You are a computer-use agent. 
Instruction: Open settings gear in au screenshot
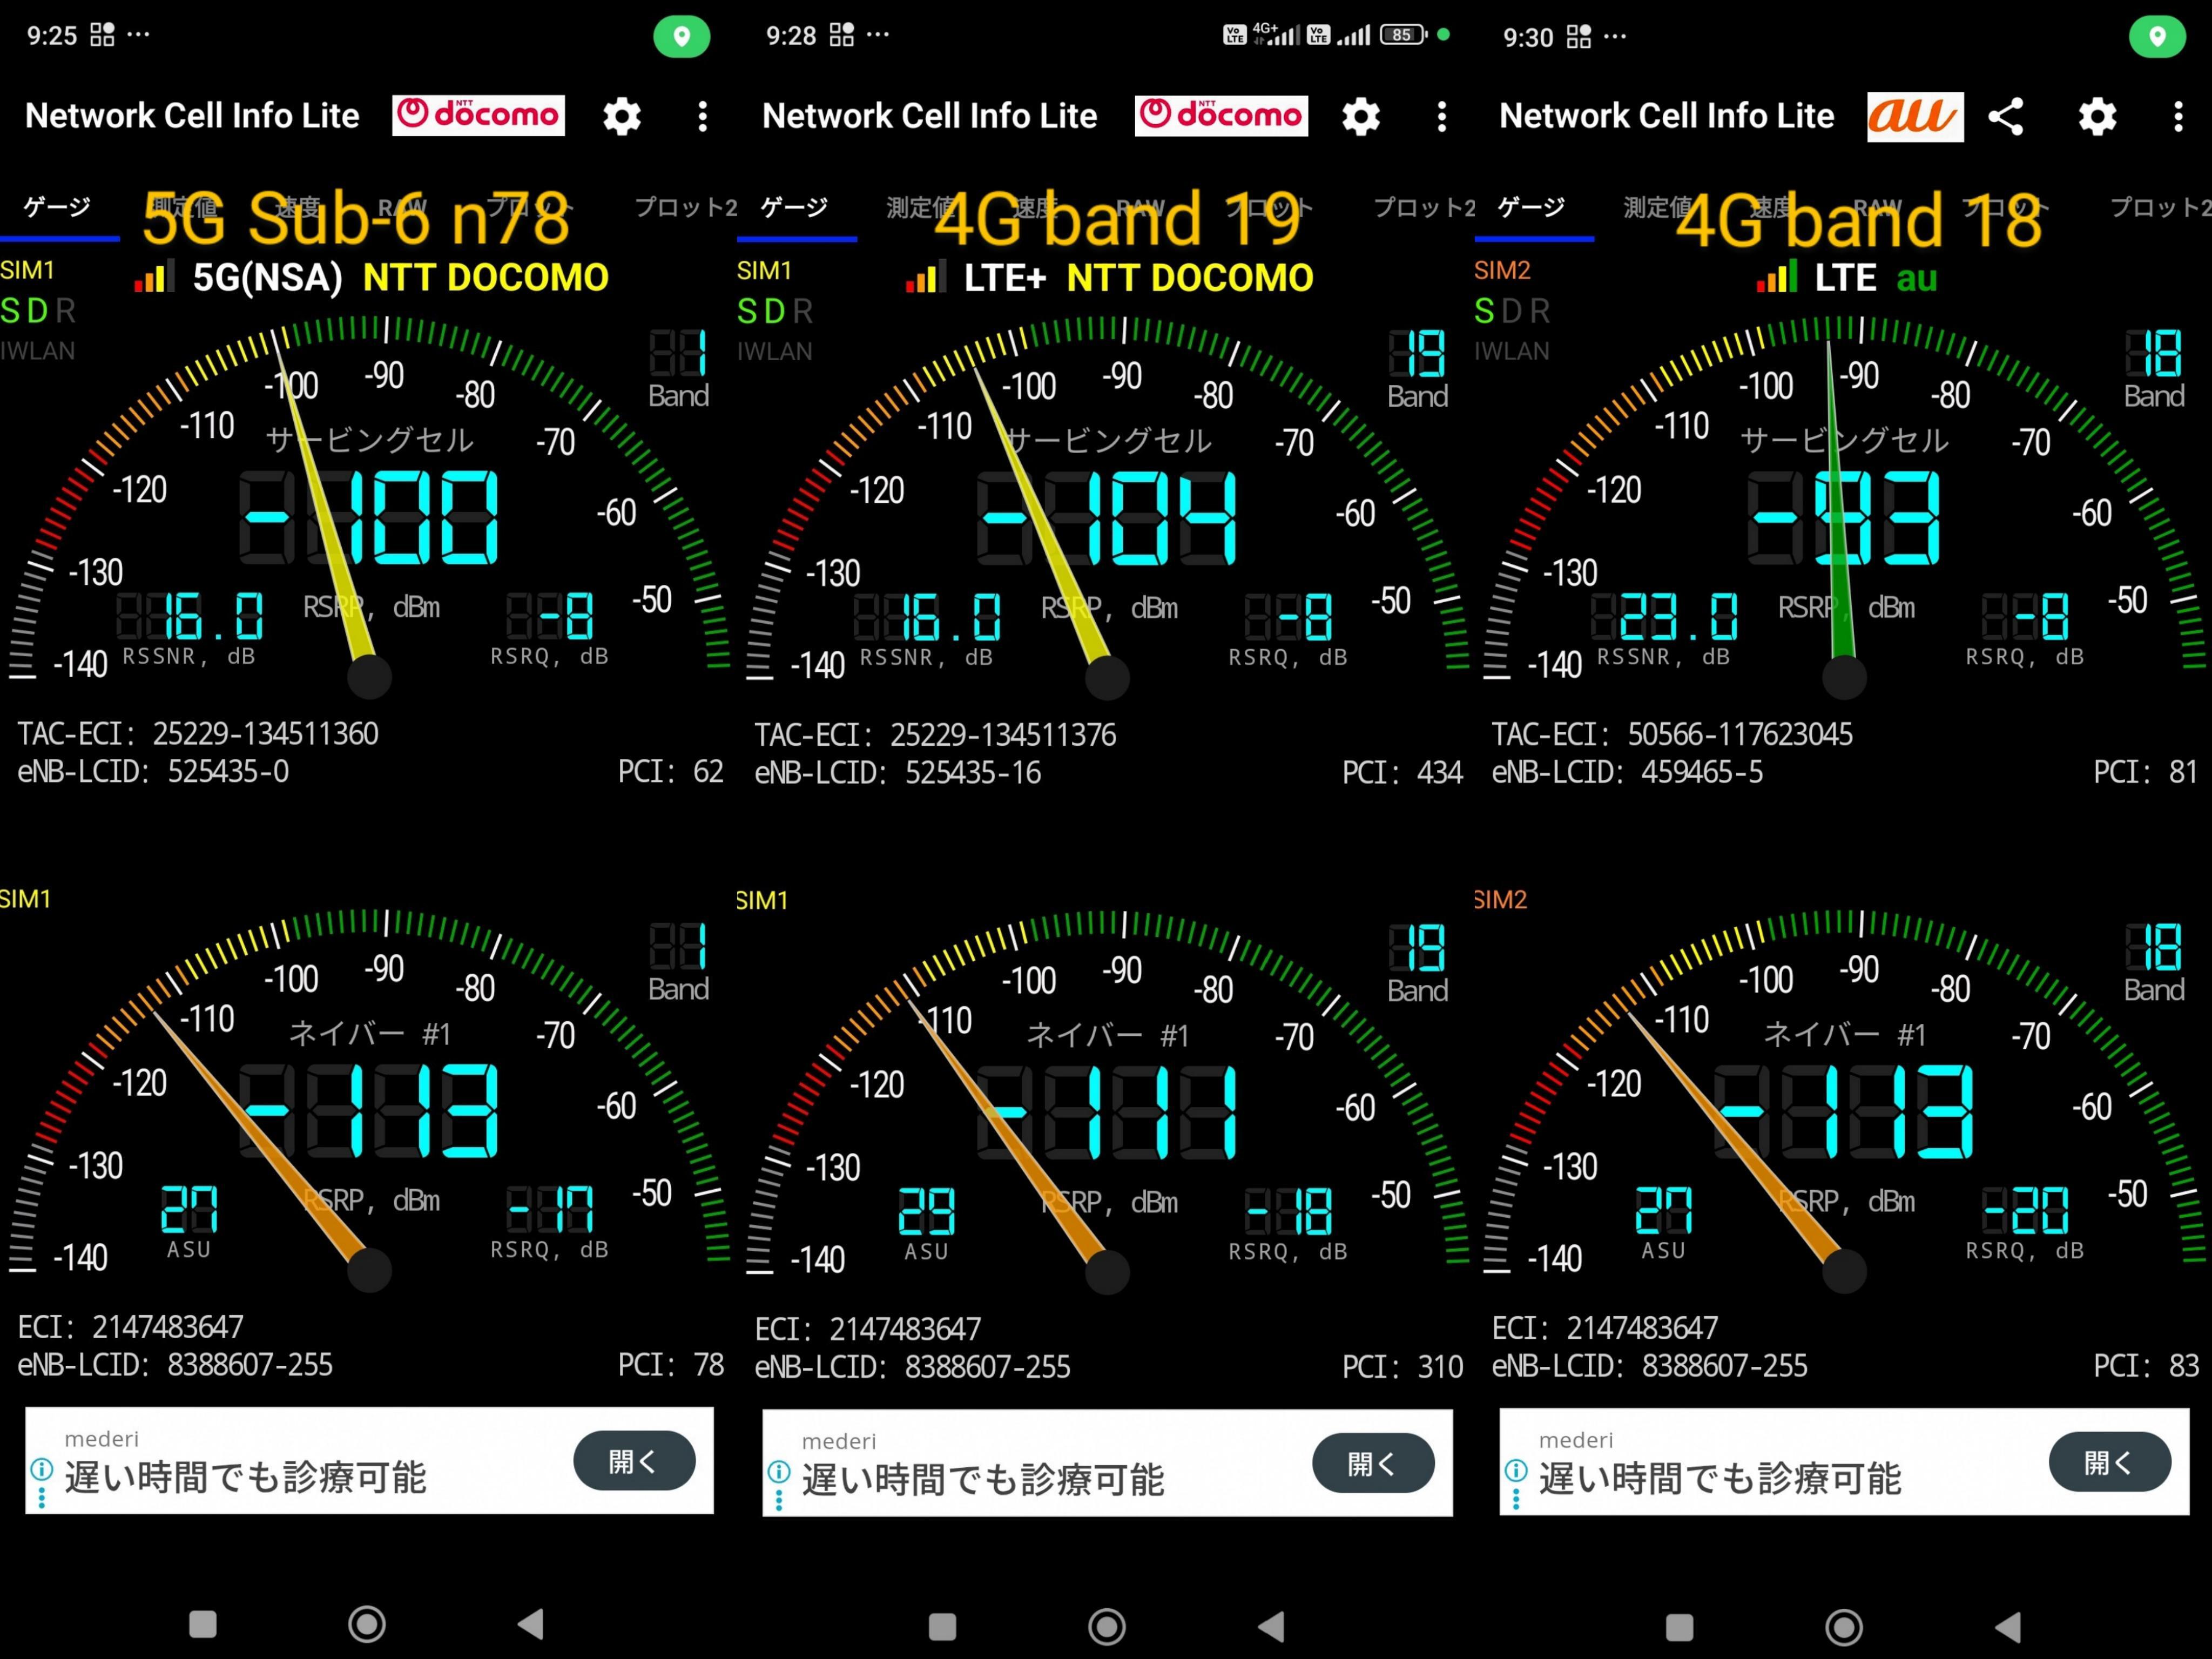(2097, 117)
